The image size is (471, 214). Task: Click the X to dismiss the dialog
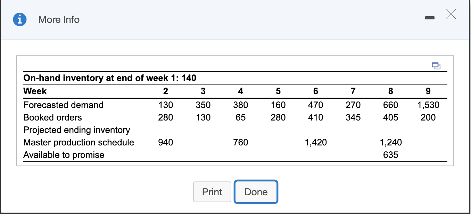click(451, 15)
